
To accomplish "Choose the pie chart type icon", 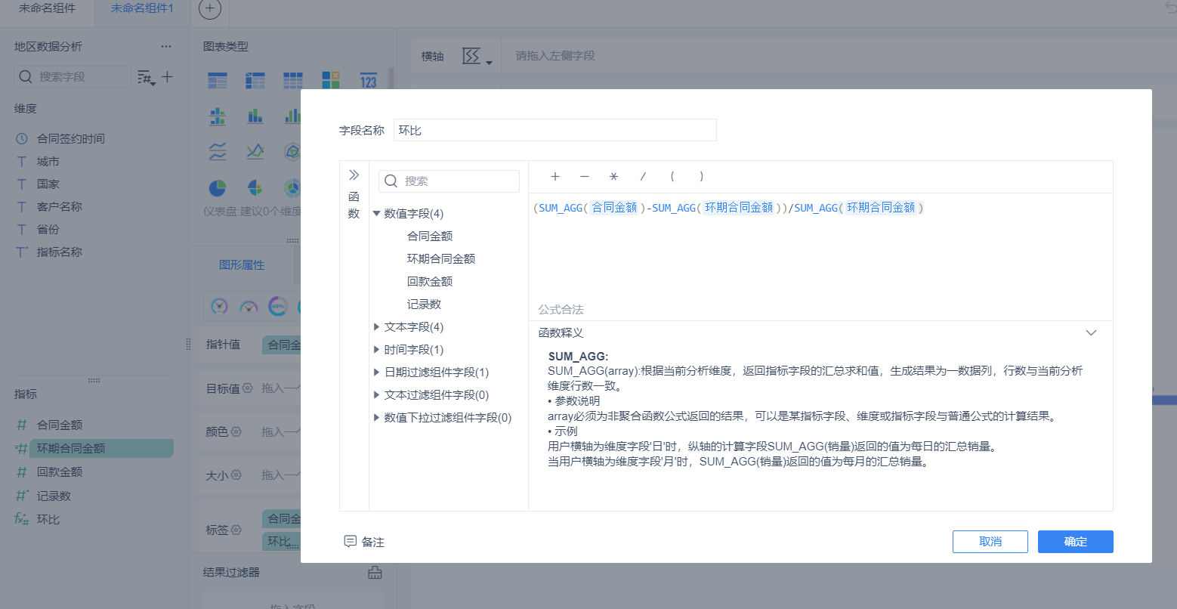I will click(x=218, y=187).
